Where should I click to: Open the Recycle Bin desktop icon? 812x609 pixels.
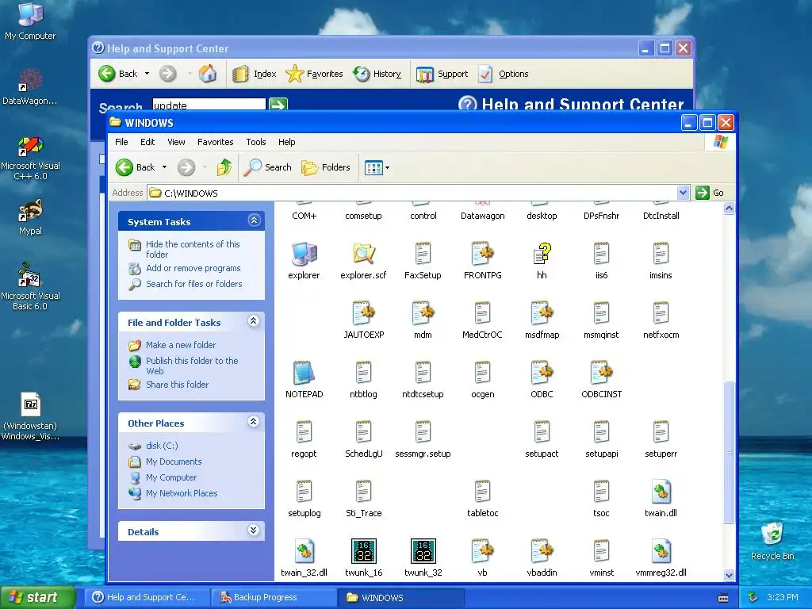point(772,541)
